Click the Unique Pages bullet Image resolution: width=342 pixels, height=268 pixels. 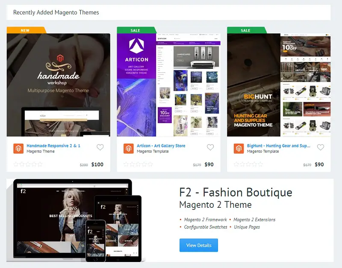(247, 227)
